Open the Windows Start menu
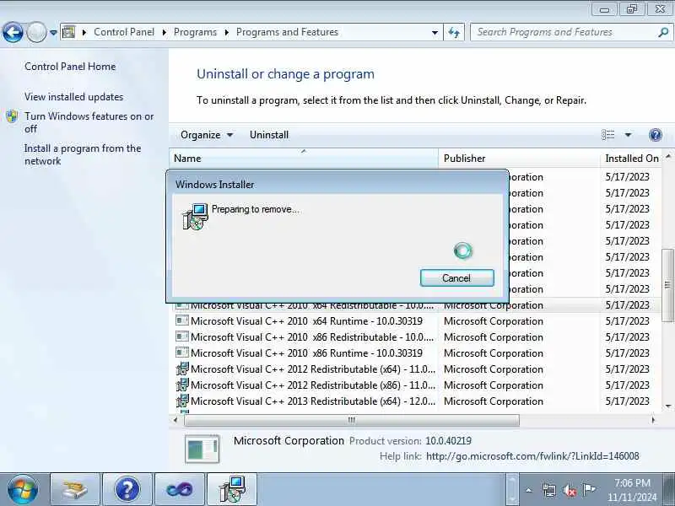 (23, 489)
